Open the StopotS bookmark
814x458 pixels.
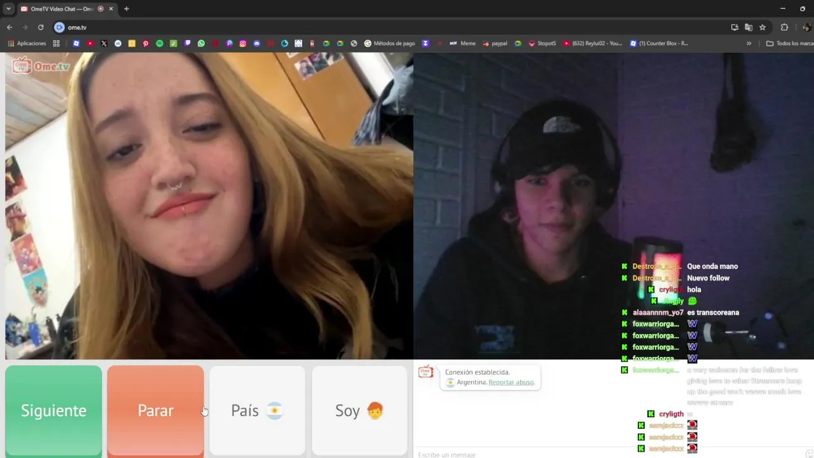[542, 43]
